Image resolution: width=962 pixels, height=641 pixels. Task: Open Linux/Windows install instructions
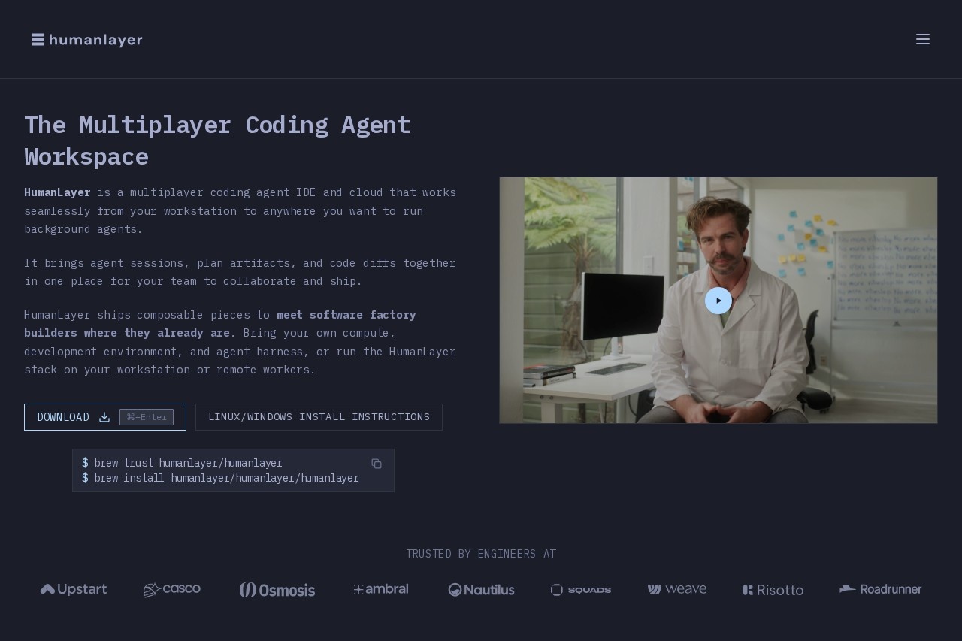coord(319,417)
